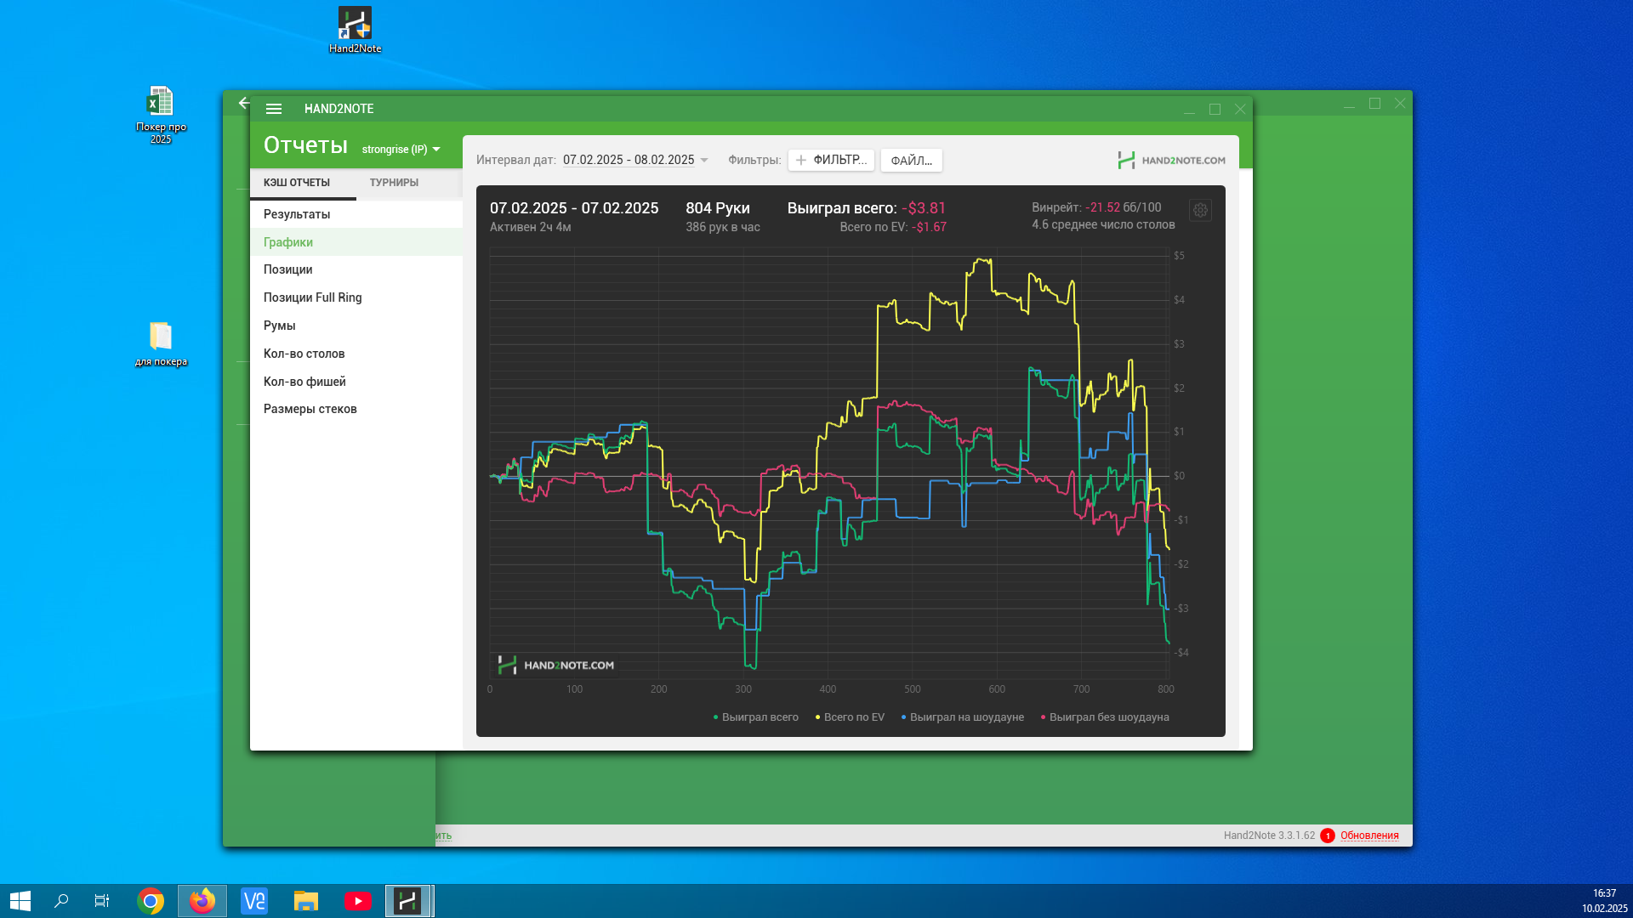Switch to Hand2Note on the taskbar
This screenshot has width=1633, height=918.
tap(409, 901)
